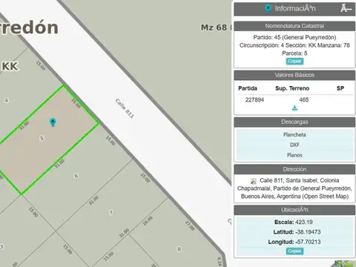Click the Calle 811 street label
The height and width of the screenshot is (267, 356).
tap(125, 108)
